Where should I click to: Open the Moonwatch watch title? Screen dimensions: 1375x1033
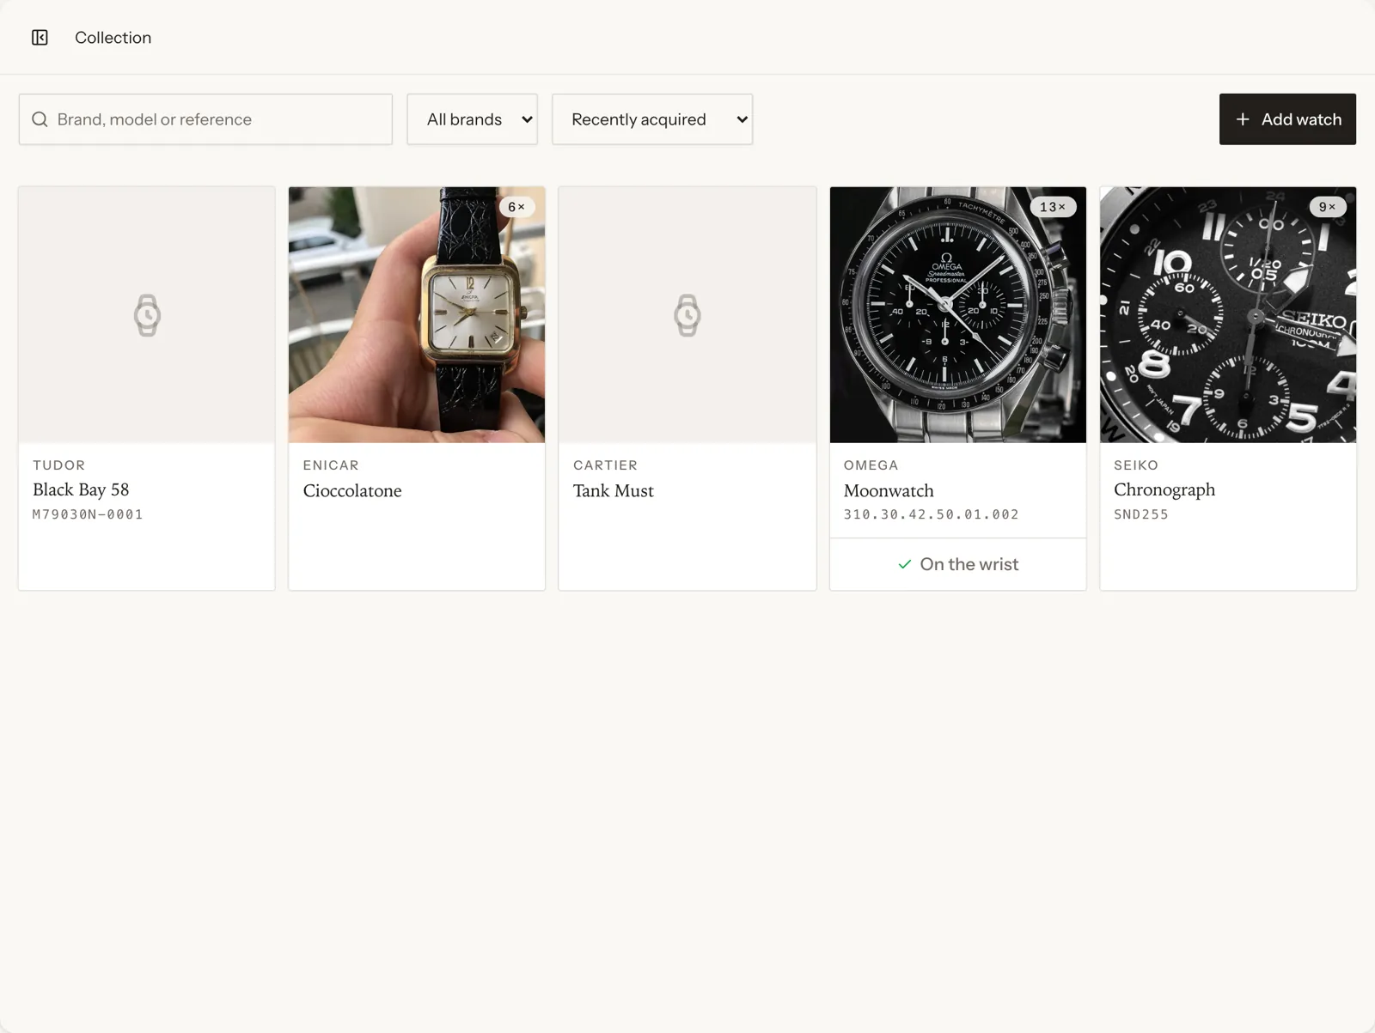tap(889, 490)
